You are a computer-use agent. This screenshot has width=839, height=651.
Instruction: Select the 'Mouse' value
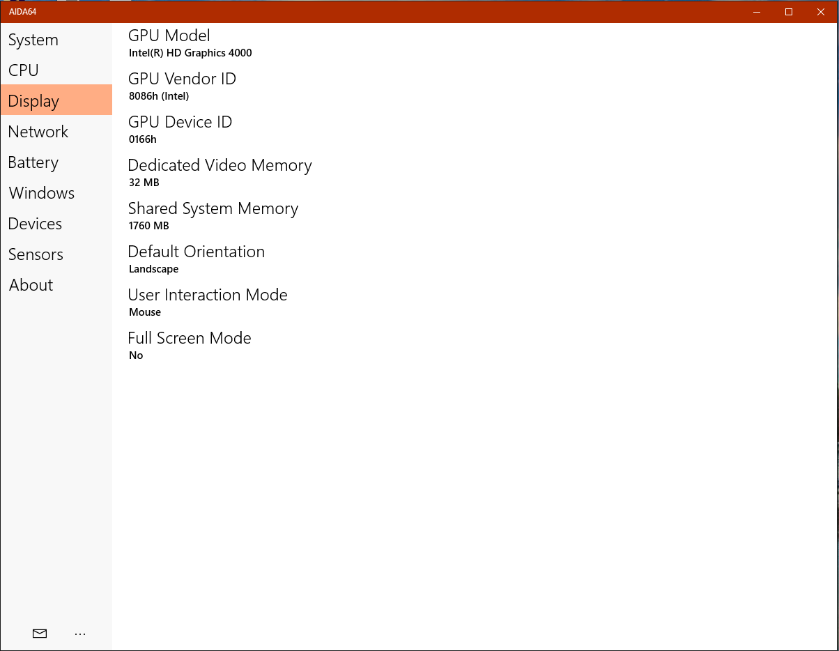tap(145, 312)
